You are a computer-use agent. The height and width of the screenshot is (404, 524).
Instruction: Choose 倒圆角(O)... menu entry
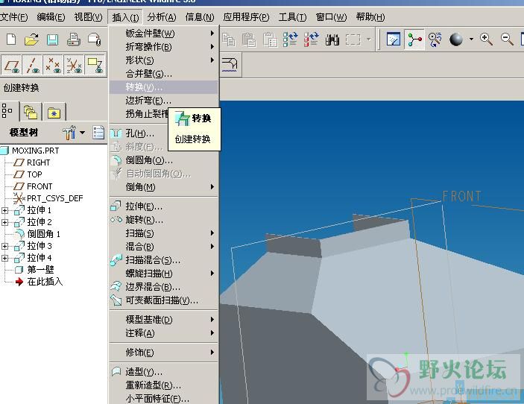164,160
